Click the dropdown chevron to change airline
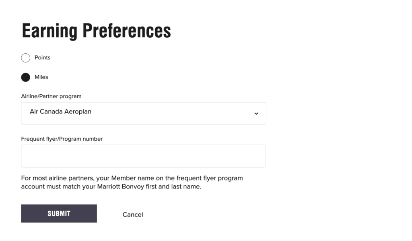Screen dimensions: 412x241 pos(256,113)
